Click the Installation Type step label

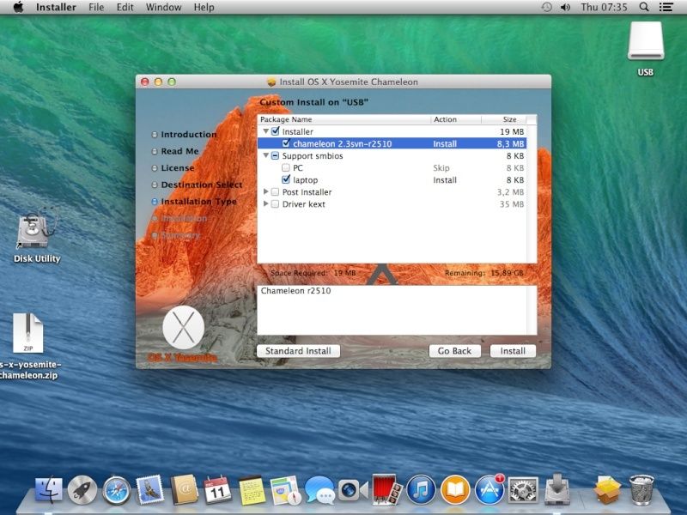point(198,202)
